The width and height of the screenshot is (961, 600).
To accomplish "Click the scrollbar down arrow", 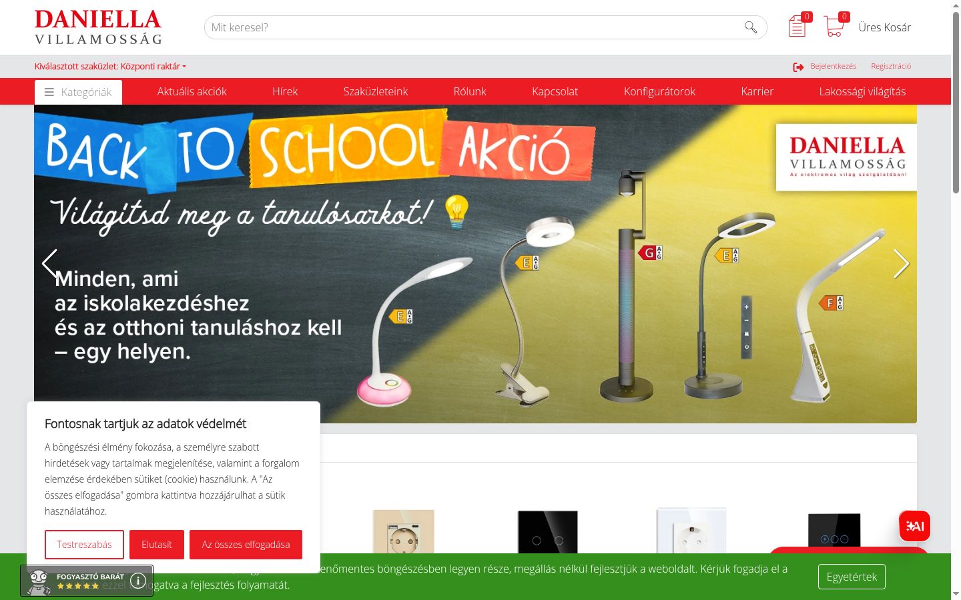I will click(956, 593).
